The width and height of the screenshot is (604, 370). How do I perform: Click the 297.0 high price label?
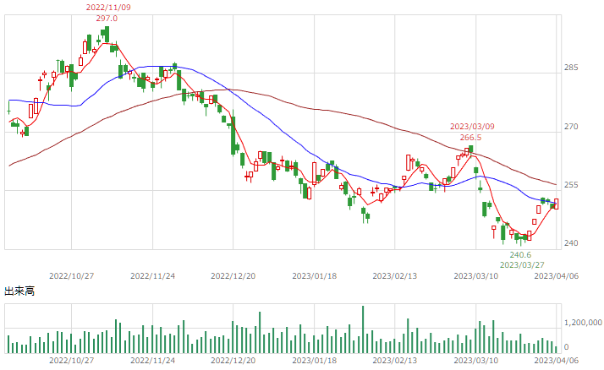[x=107, y=19]
